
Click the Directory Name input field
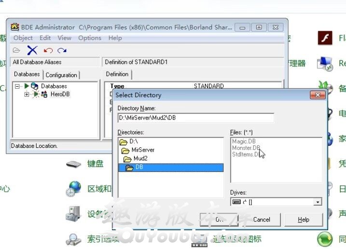(195, 118)
